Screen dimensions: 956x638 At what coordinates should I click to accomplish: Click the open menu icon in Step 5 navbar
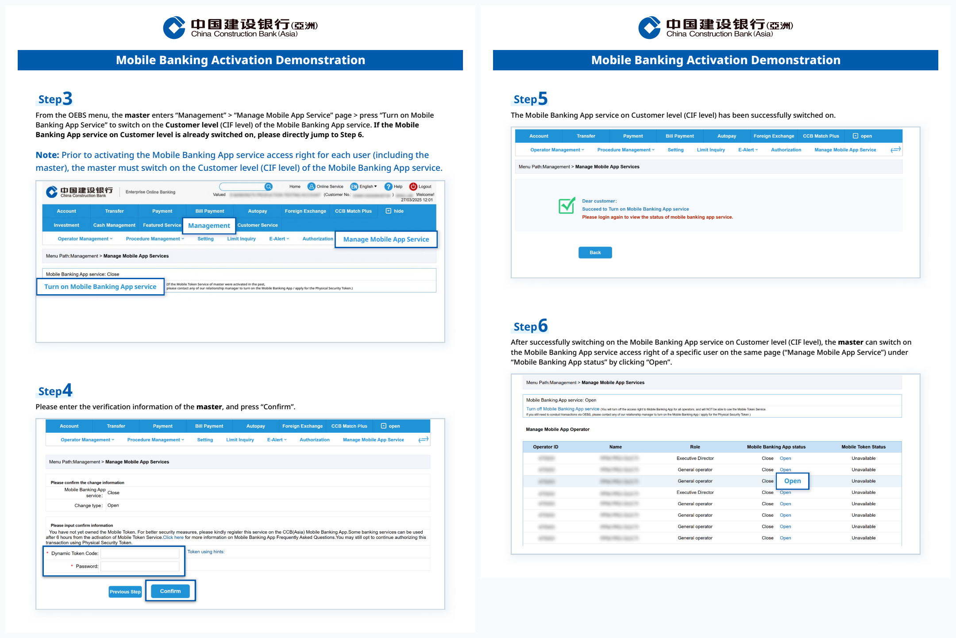(856, 136)
